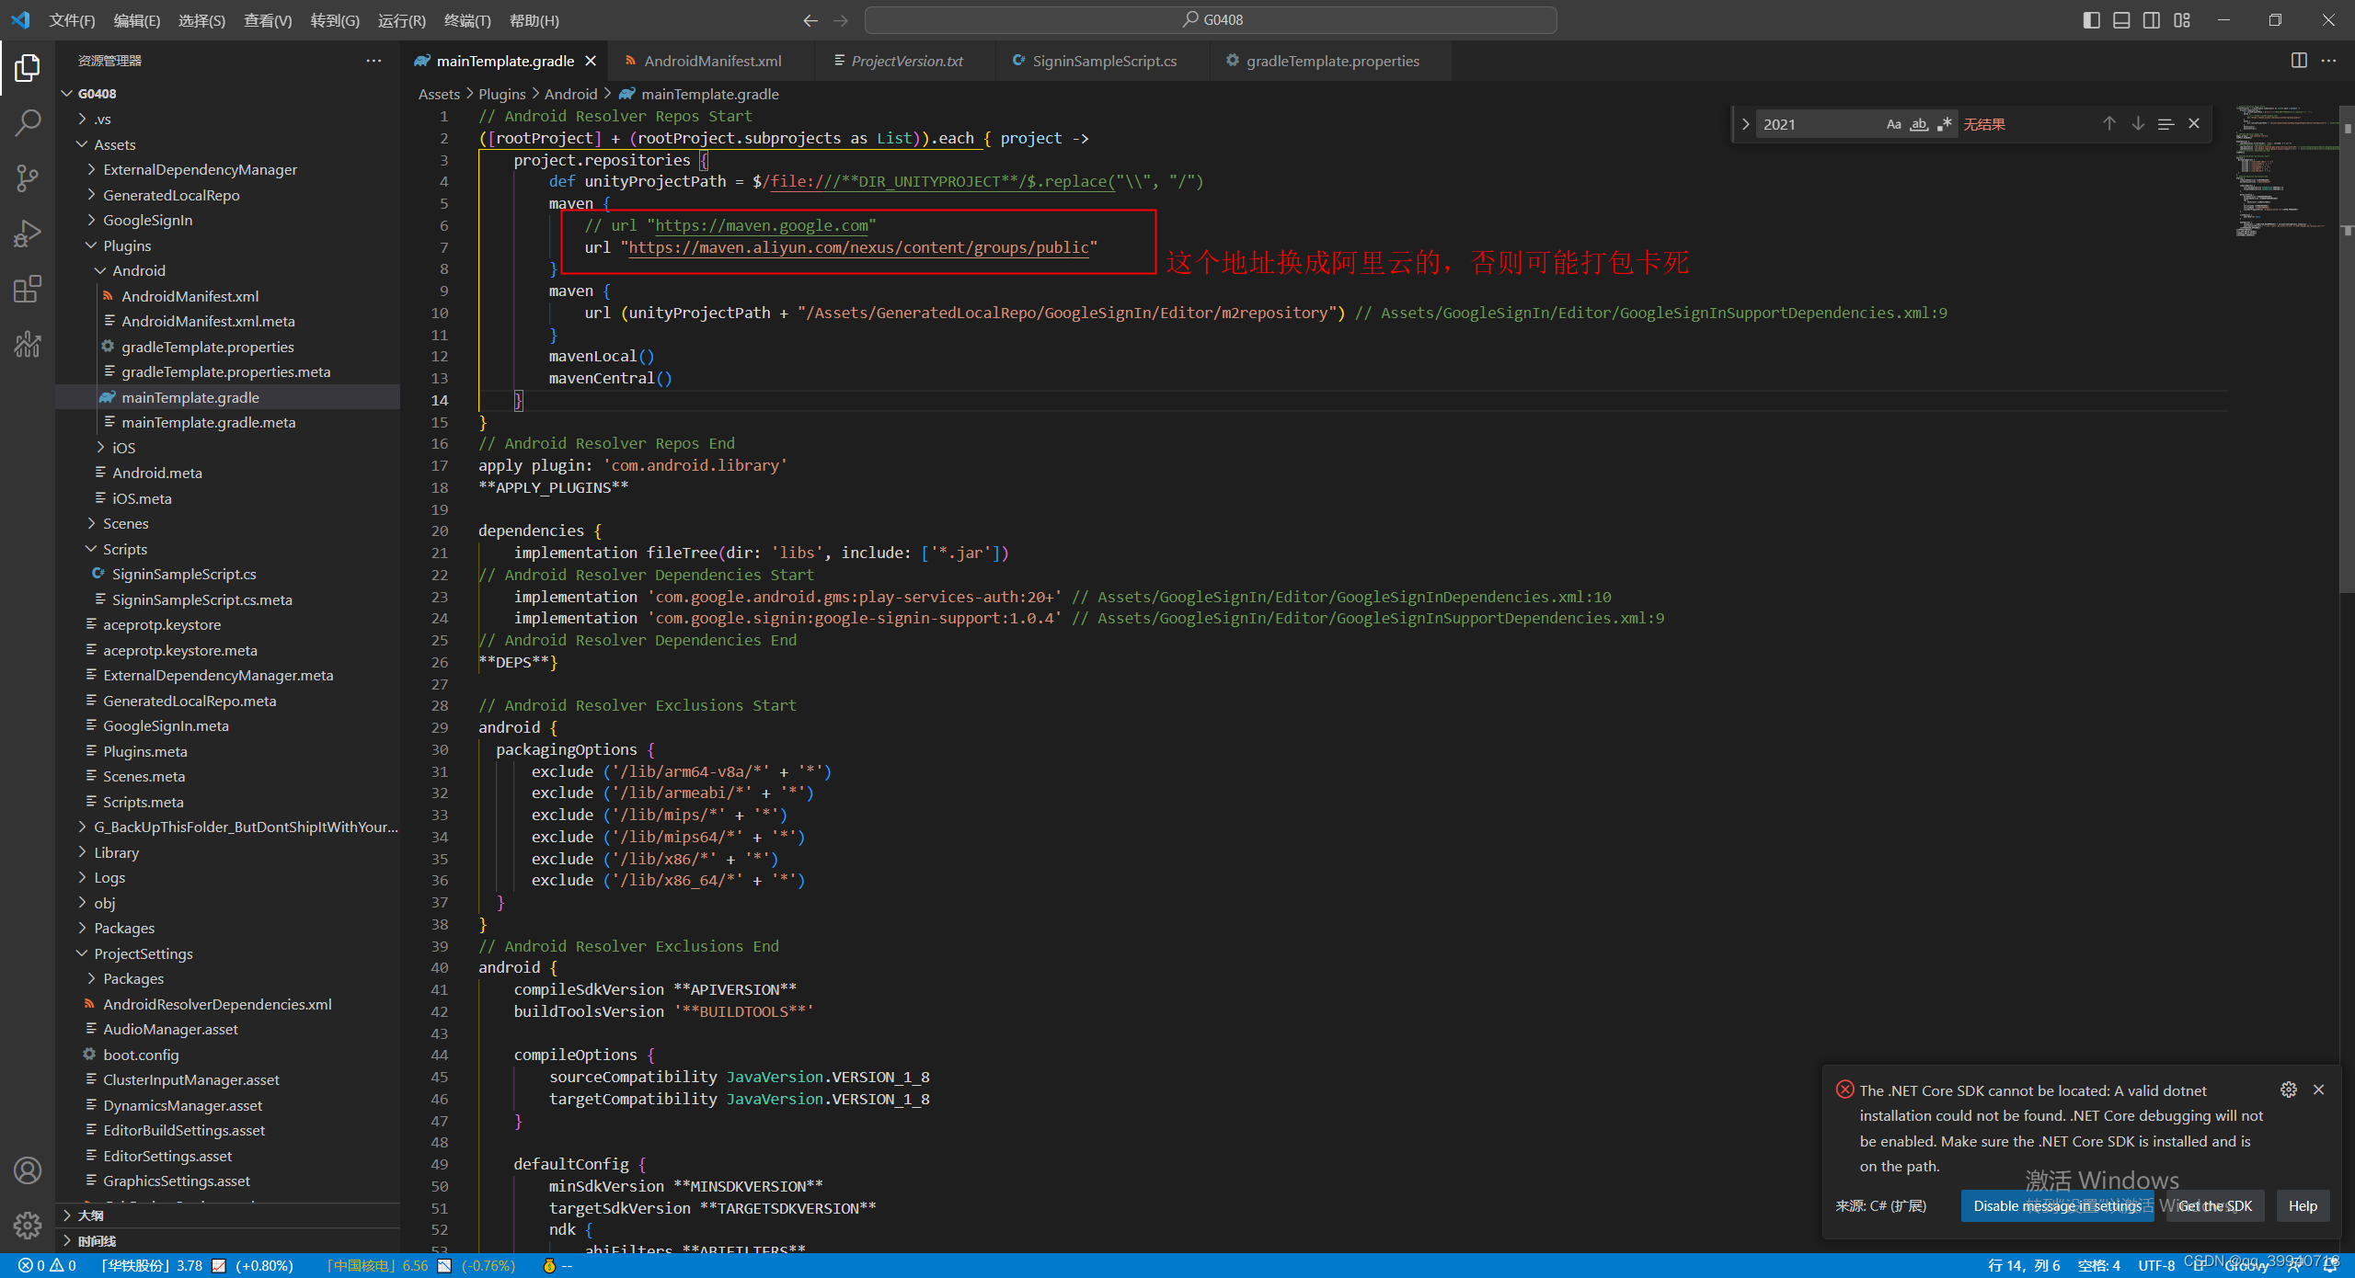Expand the replace field chevron

click(x=1745, y=124)
